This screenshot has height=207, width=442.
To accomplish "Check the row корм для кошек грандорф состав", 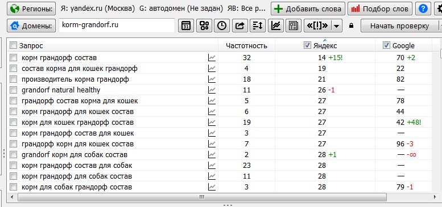I will [13, 122].
